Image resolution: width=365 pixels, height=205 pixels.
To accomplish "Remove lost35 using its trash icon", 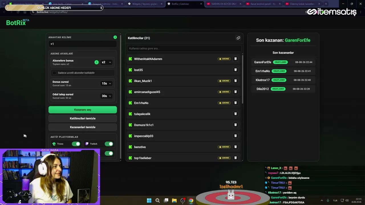I will click(x=236, y=70).
